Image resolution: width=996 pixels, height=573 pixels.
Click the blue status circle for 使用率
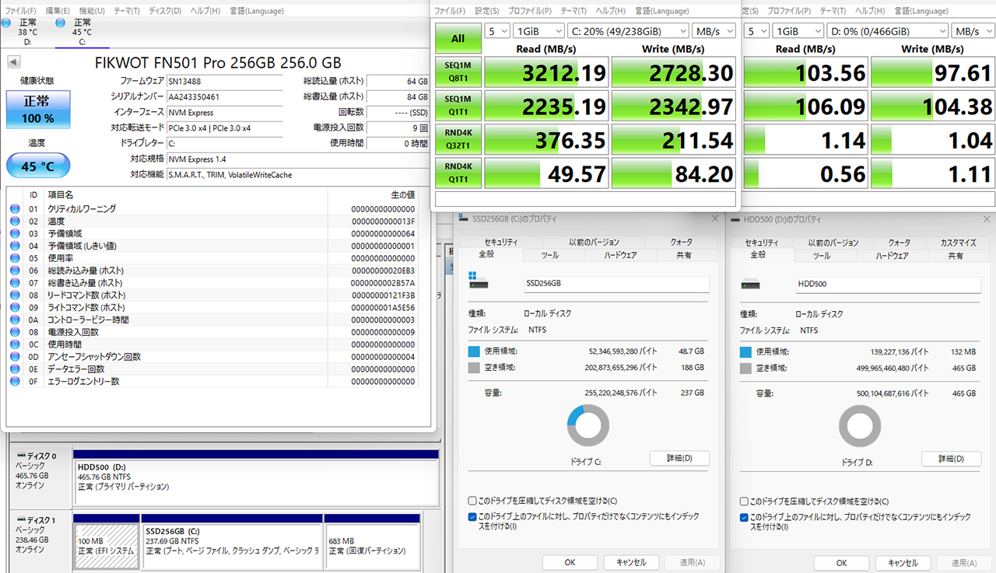click(14, 258)
